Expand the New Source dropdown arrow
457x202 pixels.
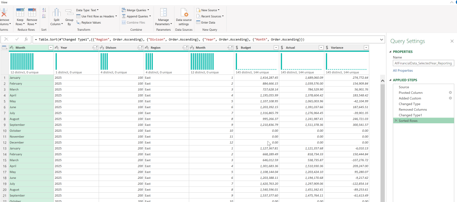(x=219, y=10)
